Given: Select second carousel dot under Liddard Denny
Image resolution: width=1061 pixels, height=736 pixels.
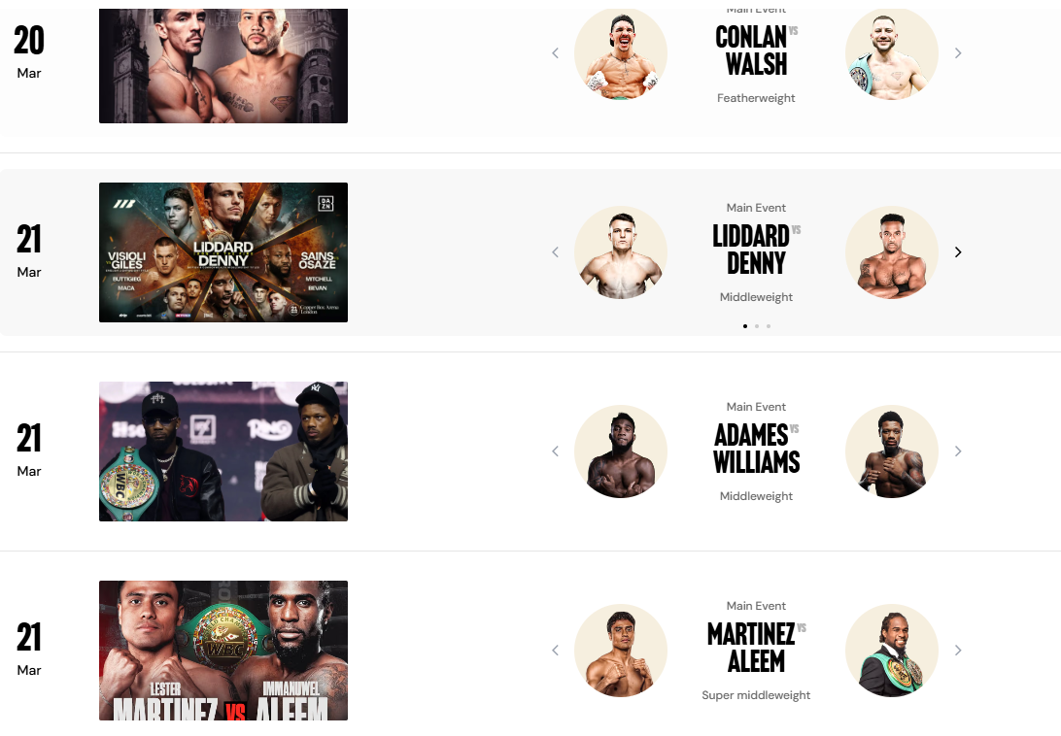Looking at the screenshot, I should click(x=757, y=326).
